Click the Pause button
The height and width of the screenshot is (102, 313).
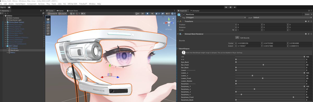(231, 7)
